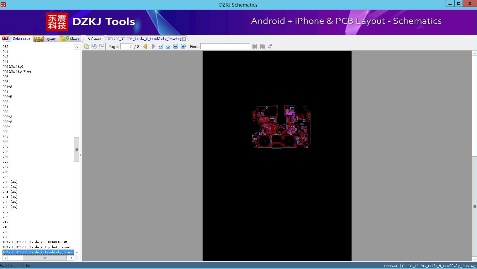The height and width of the screenshot is (269, 477).
Task: Open XT1700_XT1706_Taido_M-BLOCKDIAGRAM entry
Action: (35, 242)
